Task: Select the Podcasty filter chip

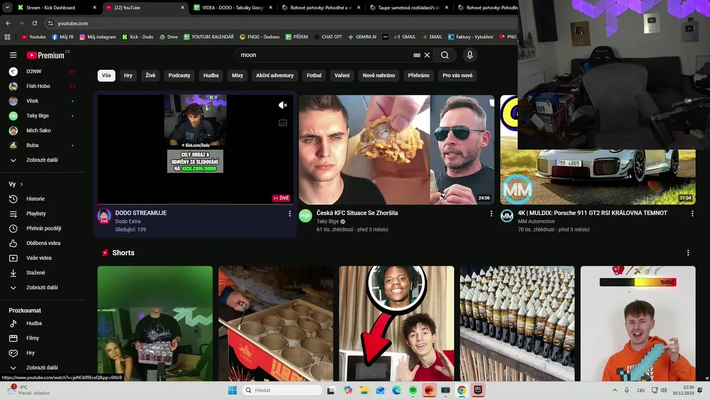Action: click(179, 75)
